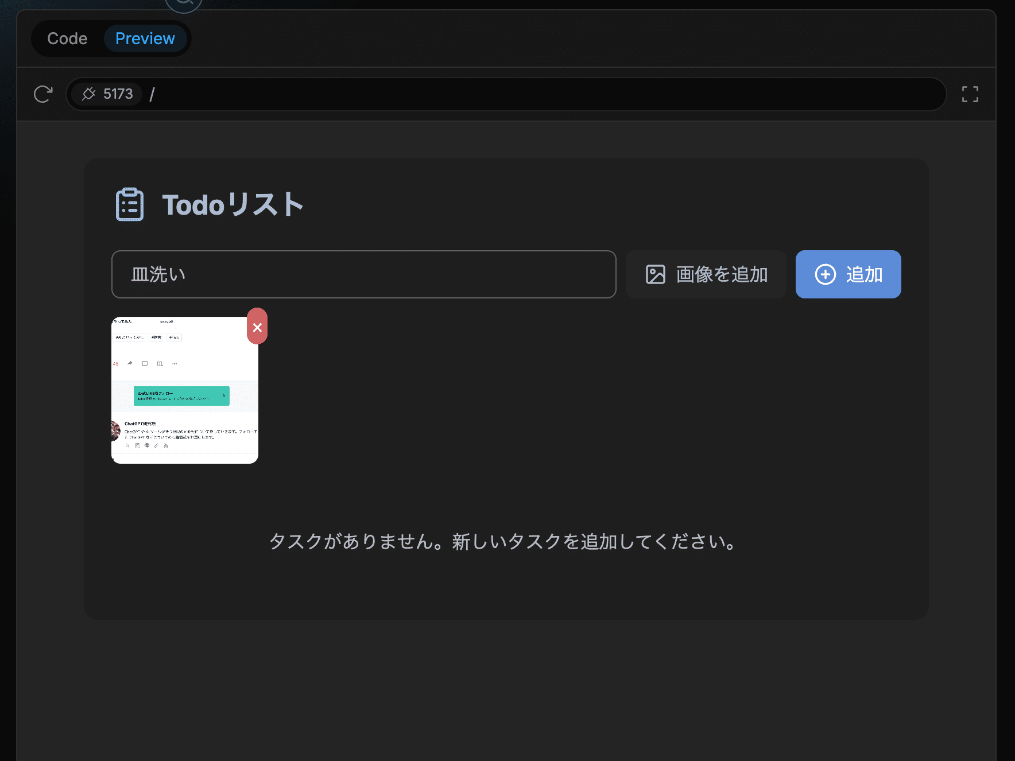Click the port 5173 plug badge
The width and height of the screenshot is (1015, 761).
[107, 94]
